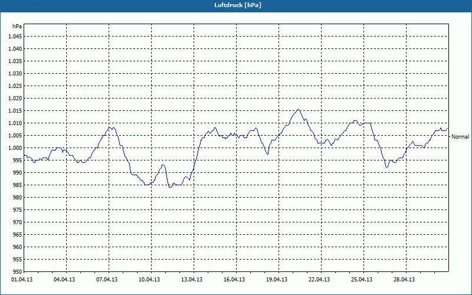Click the lowest pressure dip near 984

(x=170, y=187)
